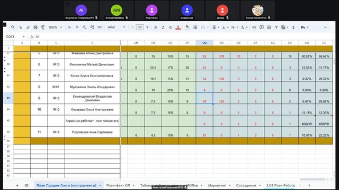Open the functions sigma menu
The height and width of the screenshot is (190, 339).
[293, 27]
